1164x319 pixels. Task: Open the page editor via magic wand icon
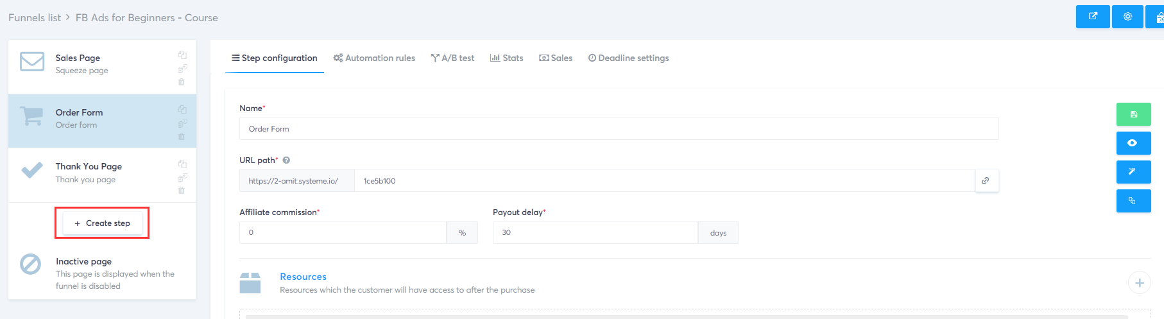click(1133, 171)
